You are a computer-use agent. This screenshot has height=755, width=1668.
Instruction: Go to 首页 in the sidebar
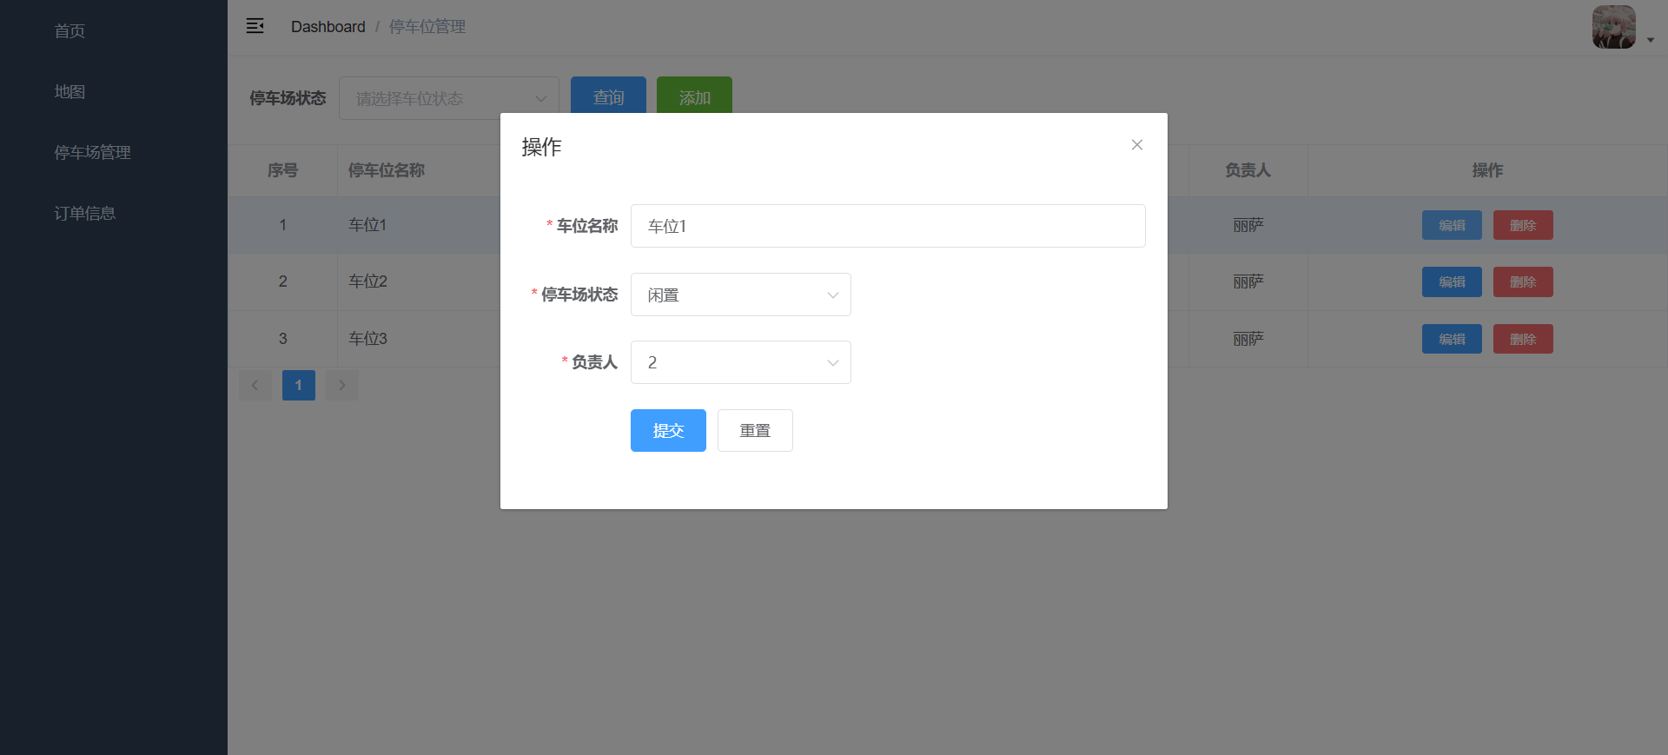[x=69, y=31]
